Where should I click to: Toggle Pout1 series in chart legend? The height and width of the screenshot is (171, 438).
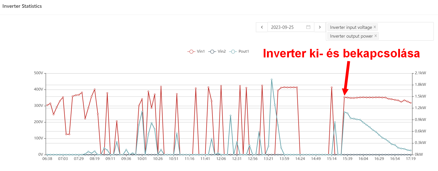(239, 51)
